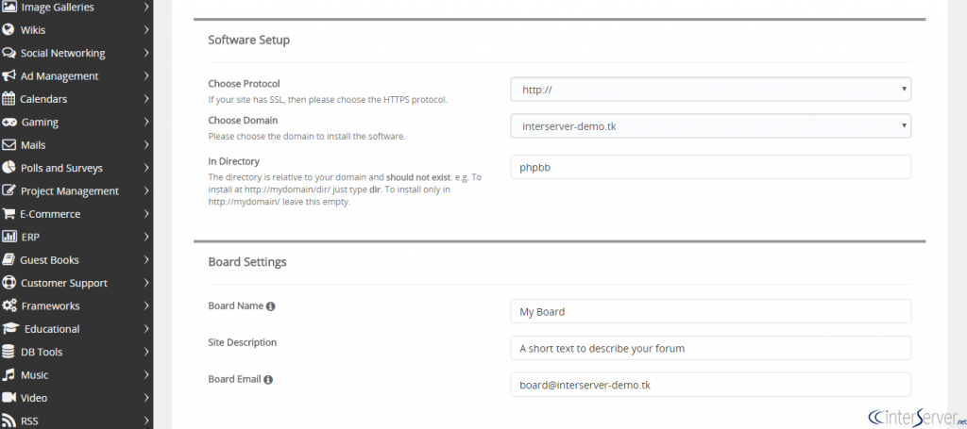Click the Ad Management megaphone icon
The image size is (967, 429).
(8, 75)
